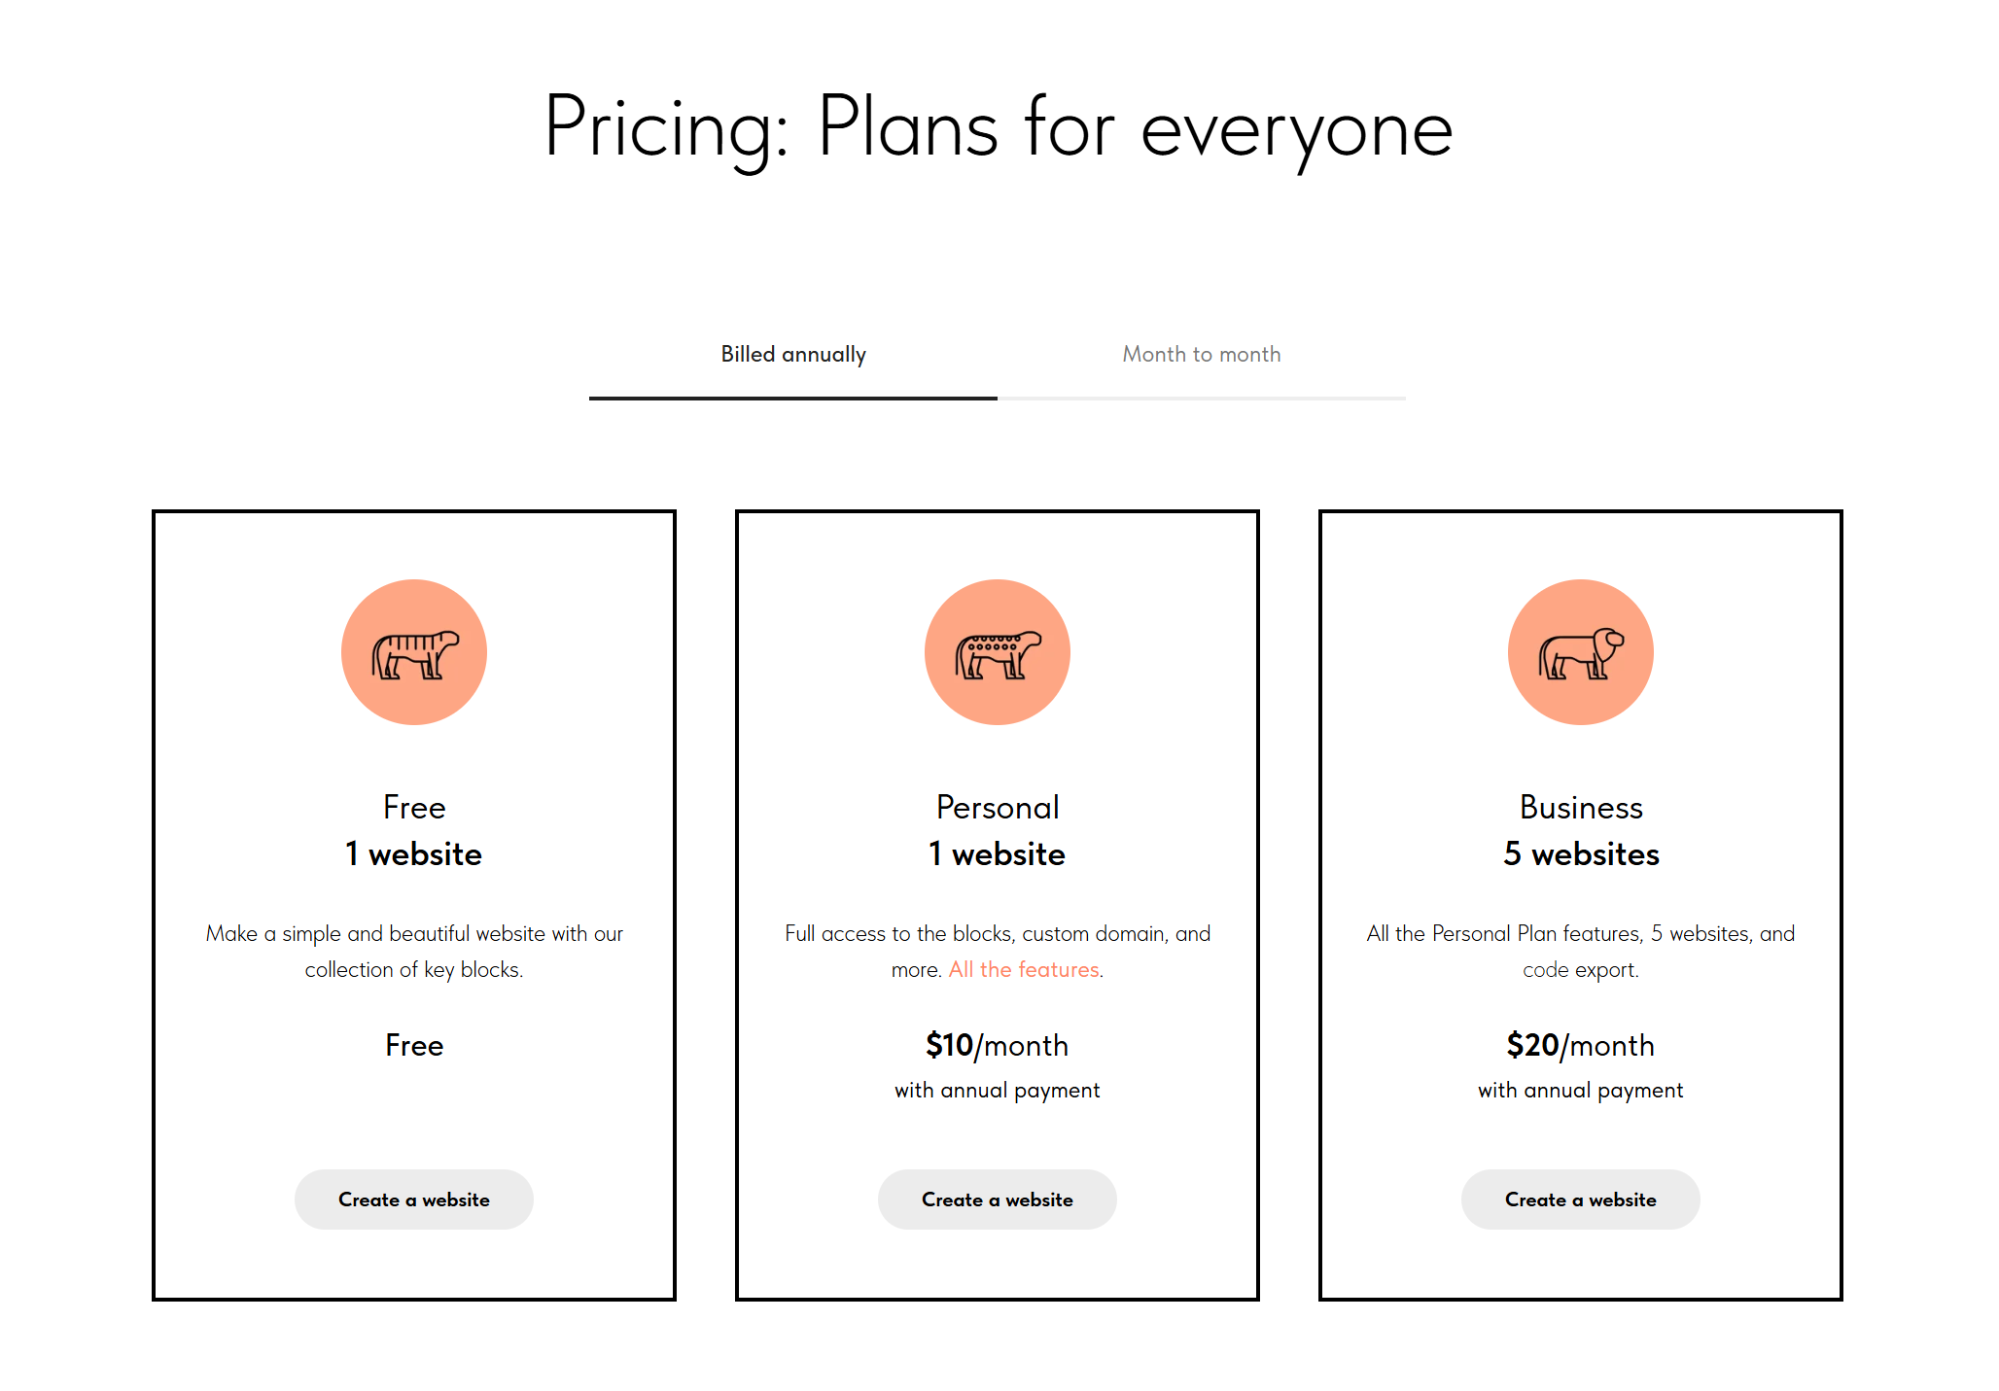Viewport: 1999px width, 1391px height.
Task: Click with annual payment under the $20 price
Action: click(1581, 1091)
